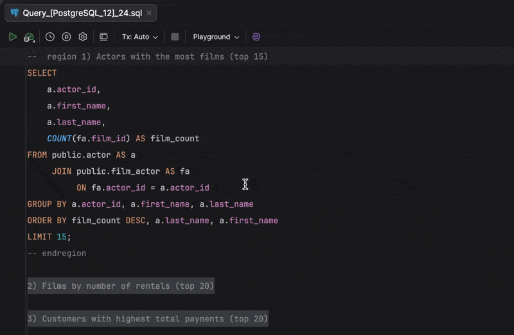Click the Explain Plan icon
The height and width of the screenshot is (335, 514).
click(30, 37)
